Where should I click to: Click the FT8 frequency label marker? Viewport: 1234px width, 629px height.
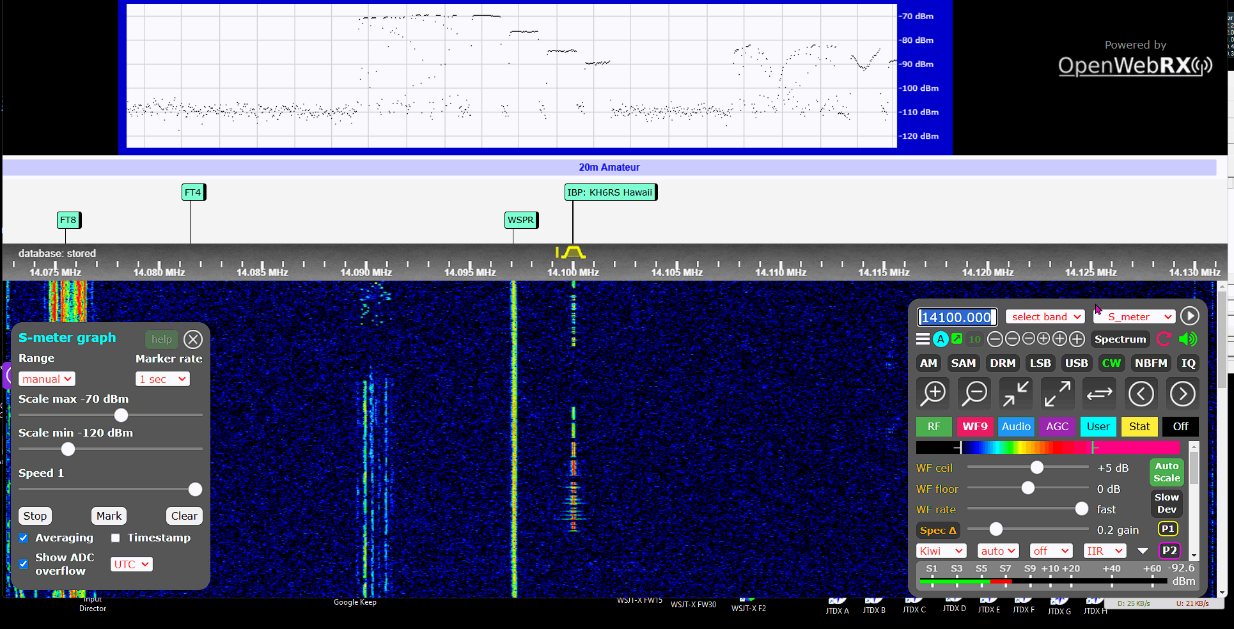tap(68, 220)
